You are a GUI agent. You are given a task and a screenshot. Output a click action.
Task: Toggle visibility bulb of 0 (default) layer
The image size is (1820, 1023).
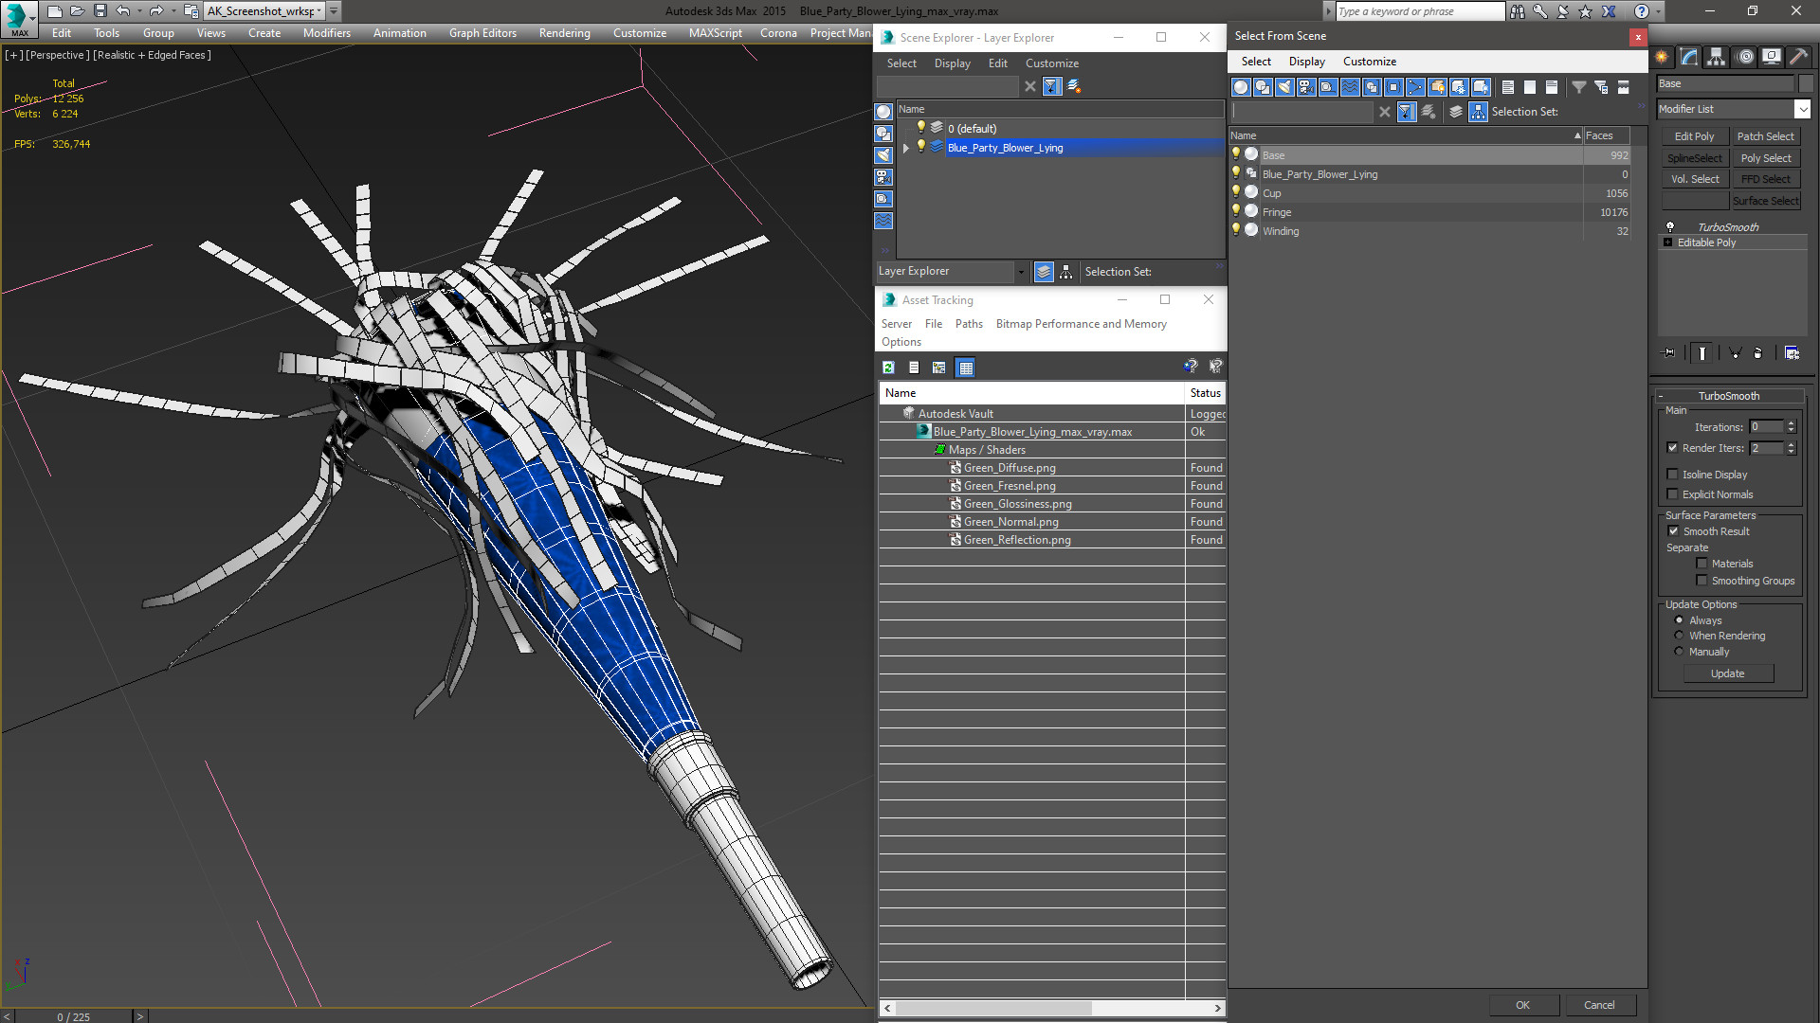[920, 128]
